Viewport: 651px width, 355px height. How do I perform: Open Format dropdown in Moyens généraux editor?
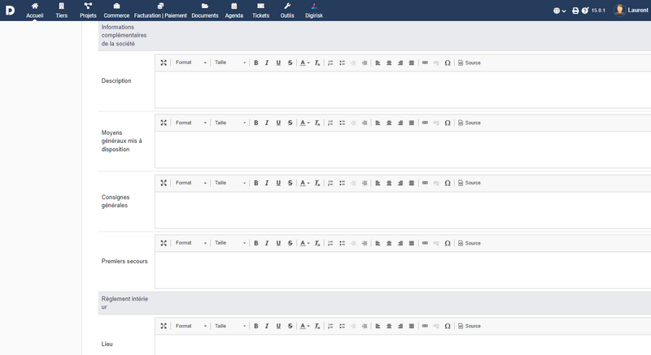click(191, 123)
